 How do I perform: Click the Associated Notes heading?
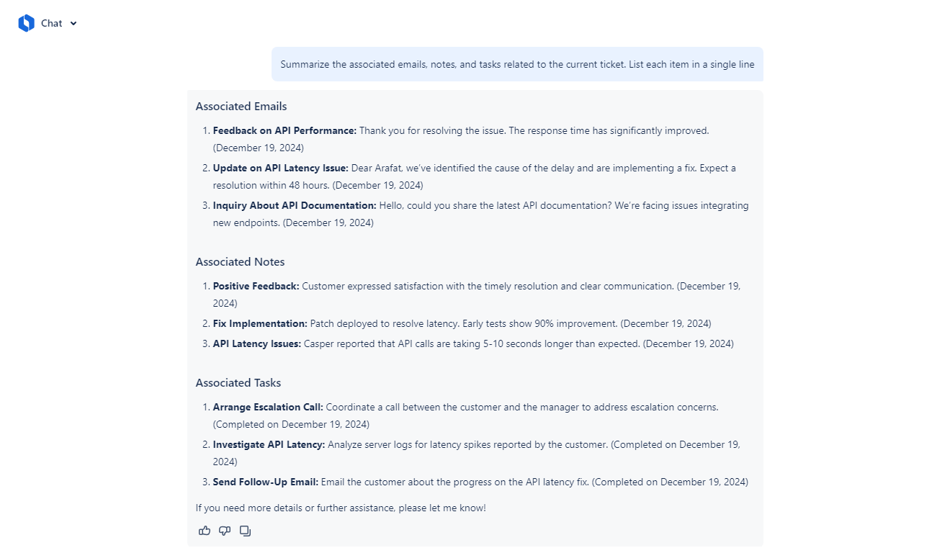pos(240,261)
